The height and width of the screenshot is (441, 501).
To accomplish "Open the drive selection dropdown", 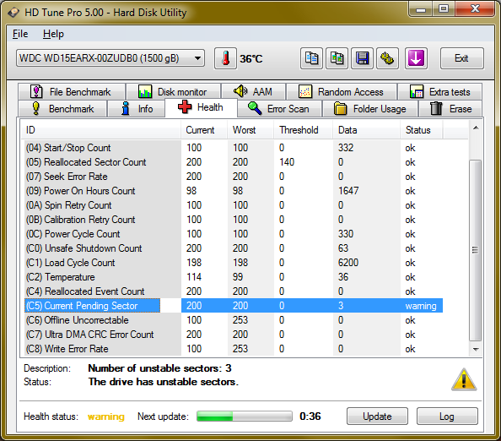I will (110, 58).
